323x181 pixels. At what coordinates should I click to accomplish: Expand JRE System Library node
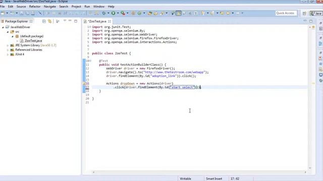click(x=8, y=45)
